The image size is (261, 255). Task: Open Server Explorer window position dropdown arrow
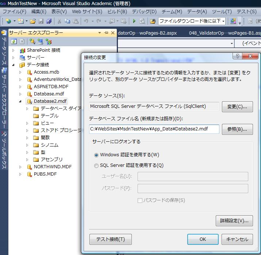pyautogui.click(x=100, y=33)
